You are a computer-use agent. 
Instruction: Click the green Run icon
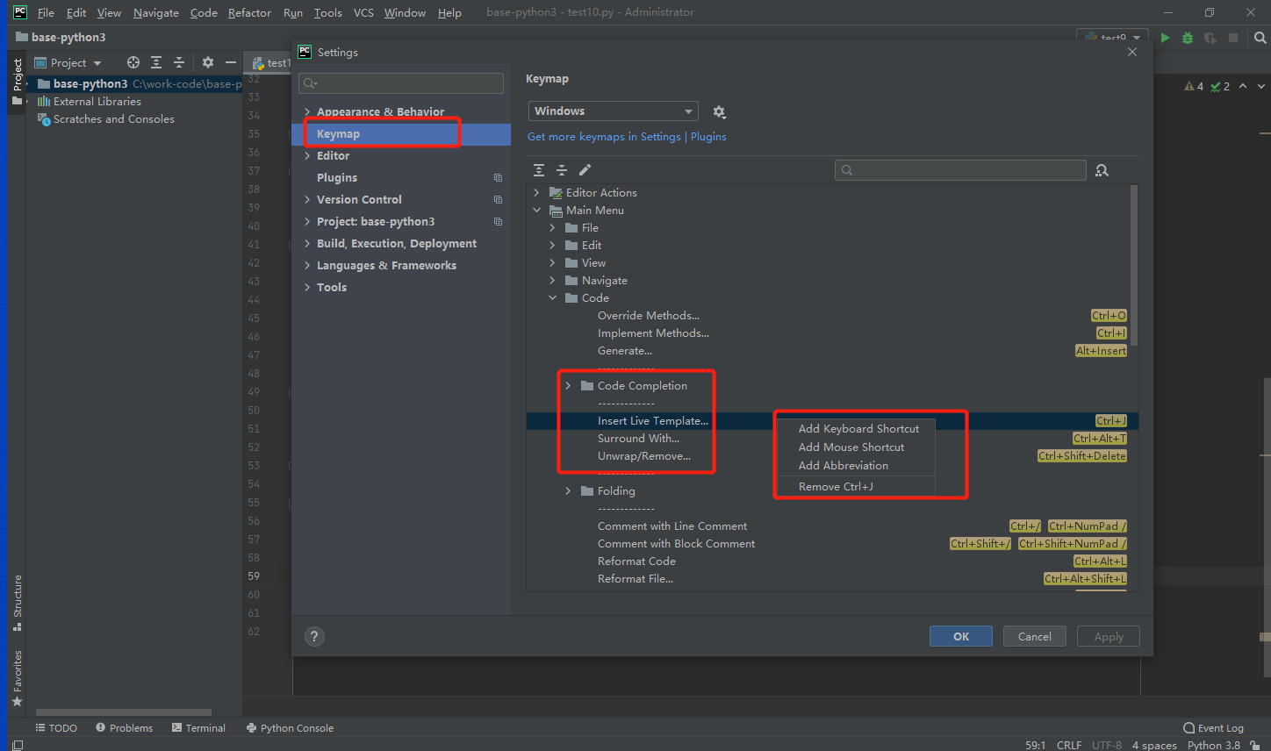click(1166, 38)
